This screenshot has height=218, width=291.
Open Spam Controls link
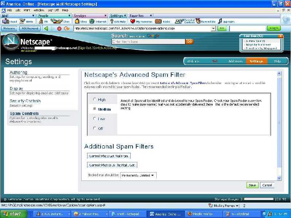(x=24, y=114)
